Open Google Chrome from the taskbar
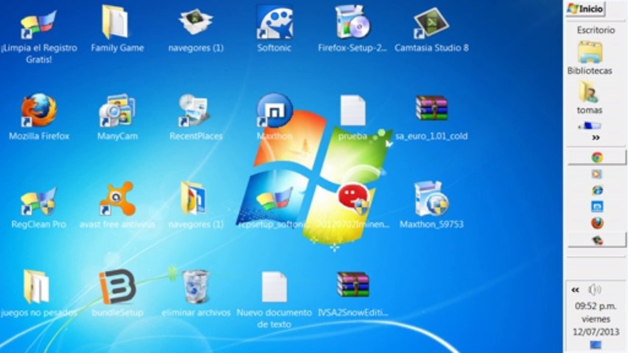Viewport: 628px width, 353px height. (597, 157)
